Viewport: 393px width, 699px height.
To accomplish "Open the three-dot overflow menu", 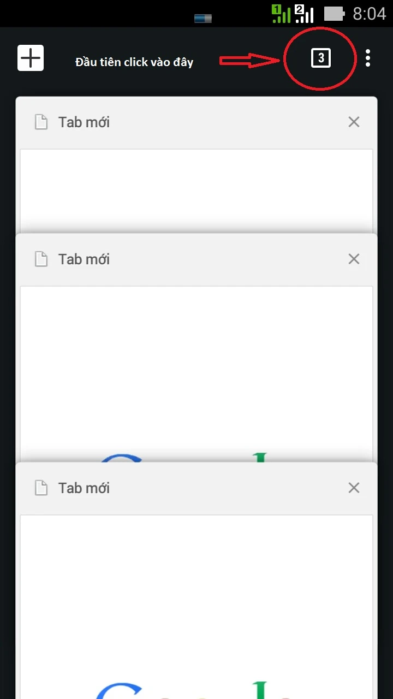I will (x=368, y=58).
